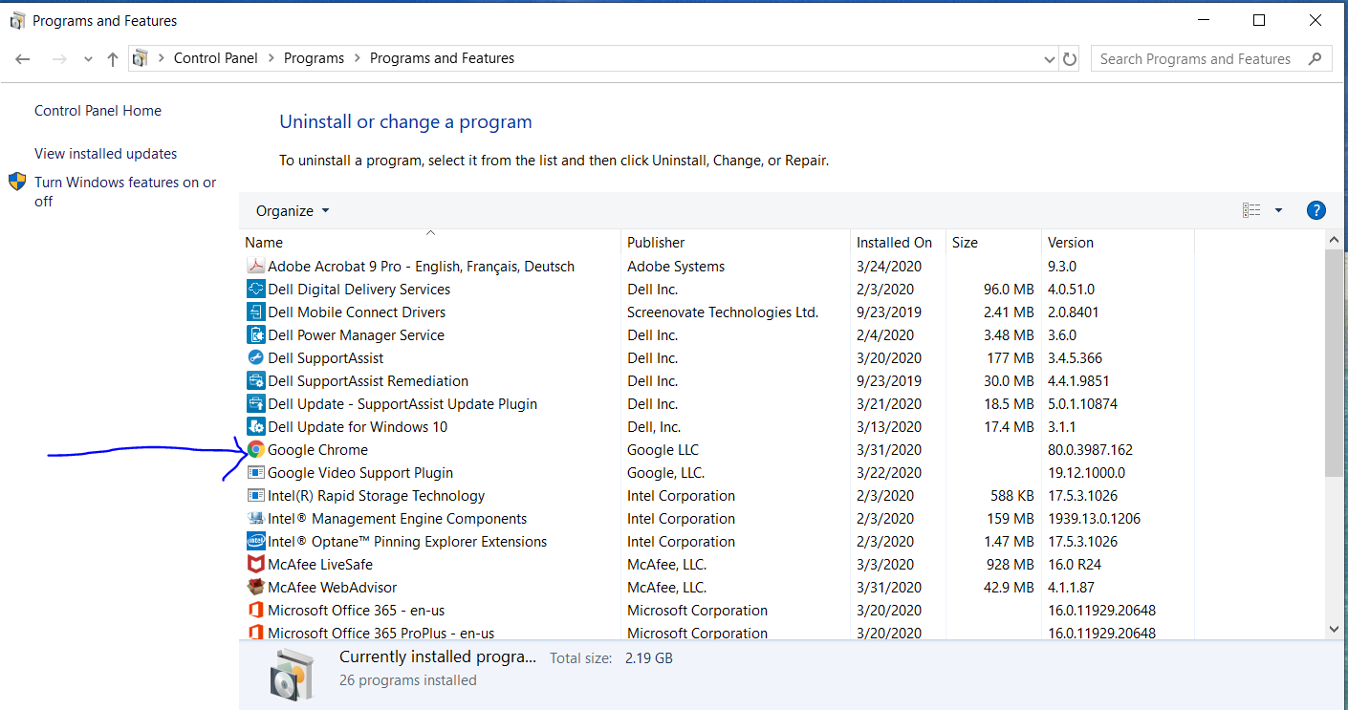Click the version 1939.13.0.1206 cell
The image size is (1348, 710).
coord(1094,519)
